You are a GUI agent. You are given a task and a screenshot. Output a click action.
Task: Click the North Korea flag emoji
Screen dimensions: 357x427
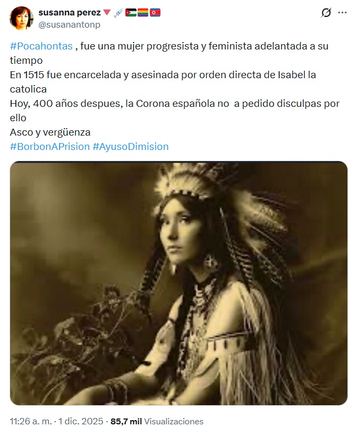tap(155, 13)
